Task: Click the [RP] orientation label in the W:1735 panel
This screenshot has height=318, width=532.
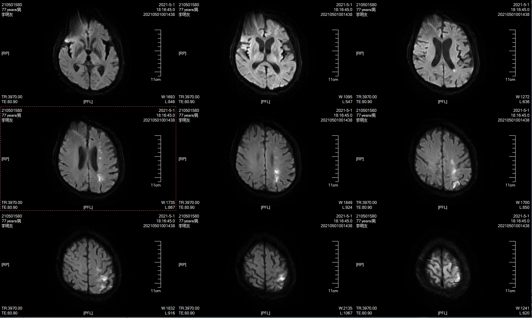Action: (x=5, y=159)
